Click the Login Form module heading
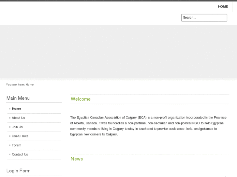The image size is (237, 177). [18, 171]
